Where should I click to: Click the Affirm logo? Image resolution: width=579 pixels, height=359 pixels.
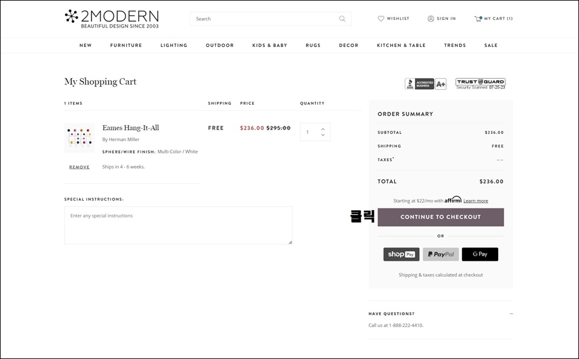[x=453, y=199]
